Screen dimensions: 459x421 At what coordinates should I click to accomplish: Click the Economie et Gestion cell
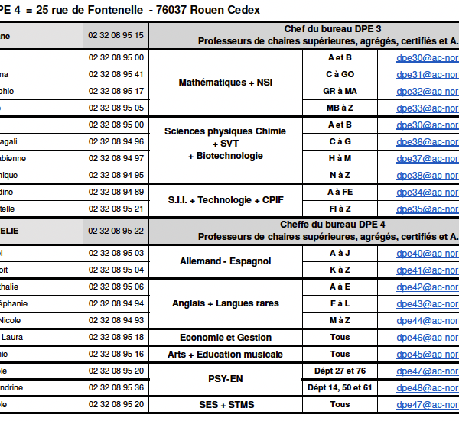point(226,338)
